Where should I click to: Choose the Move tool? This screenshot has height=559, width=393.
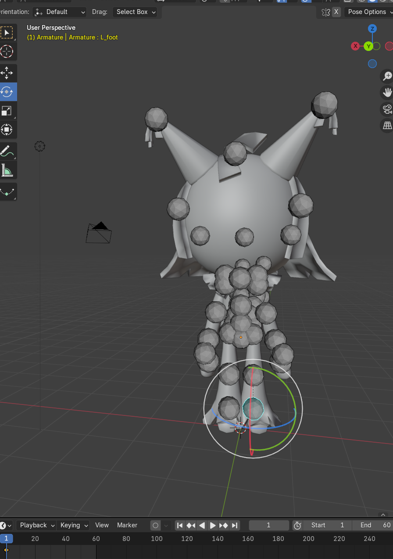coord(7,73)
